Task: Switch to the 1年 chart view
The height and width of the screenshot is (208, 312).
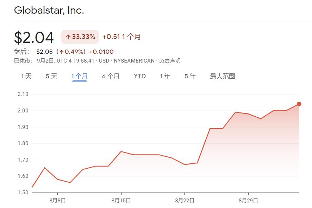Action: [165, 76]
